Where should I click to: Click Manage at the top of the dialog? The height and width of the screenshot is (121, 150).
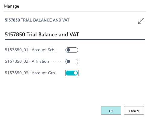tap(11, 6)
